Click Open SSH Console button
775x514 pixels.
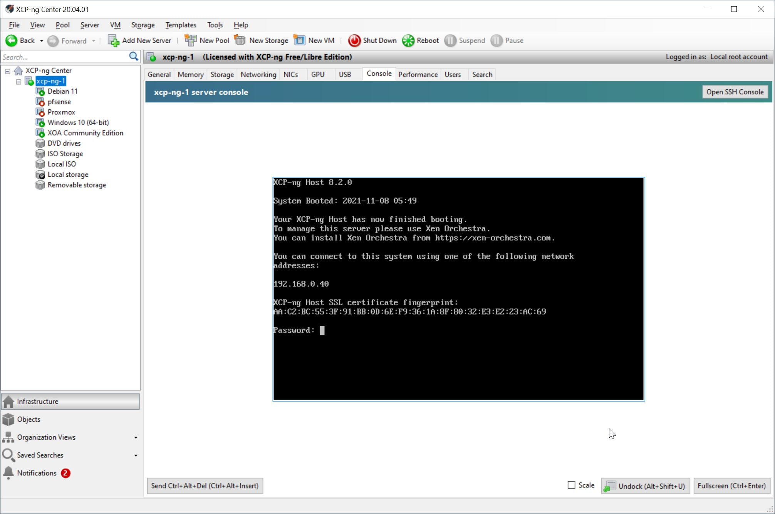click(x=735, y=92)
